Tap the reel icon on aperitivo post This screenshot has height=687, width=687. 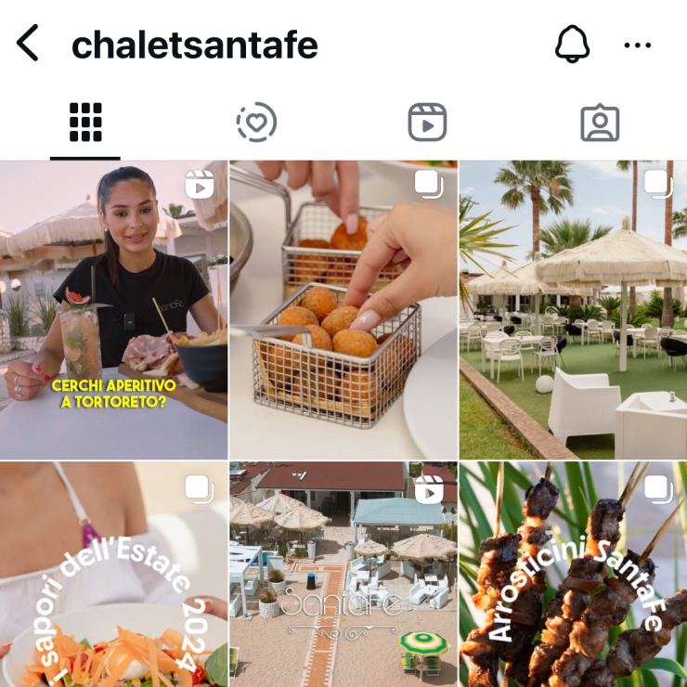tap(200, 185)
